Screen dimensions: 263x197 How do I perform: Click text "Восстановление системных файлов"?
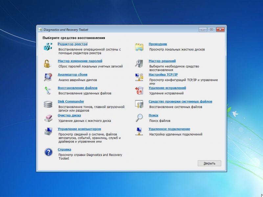tap(176, 107)
